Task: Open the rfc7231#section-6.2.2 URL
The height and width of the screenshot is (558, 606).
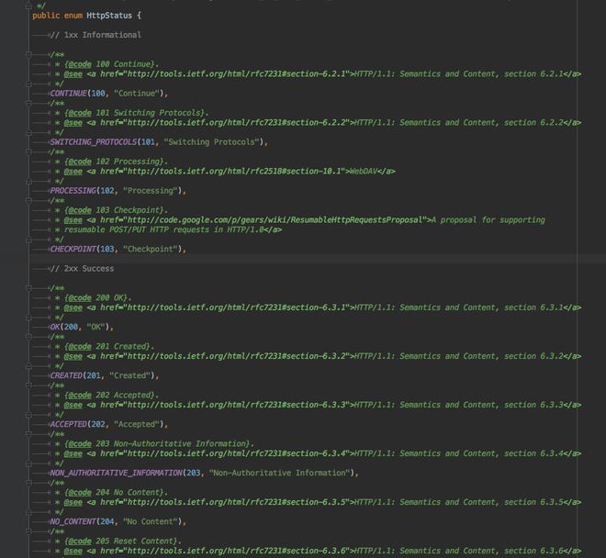Action: (x=237, y=122)
